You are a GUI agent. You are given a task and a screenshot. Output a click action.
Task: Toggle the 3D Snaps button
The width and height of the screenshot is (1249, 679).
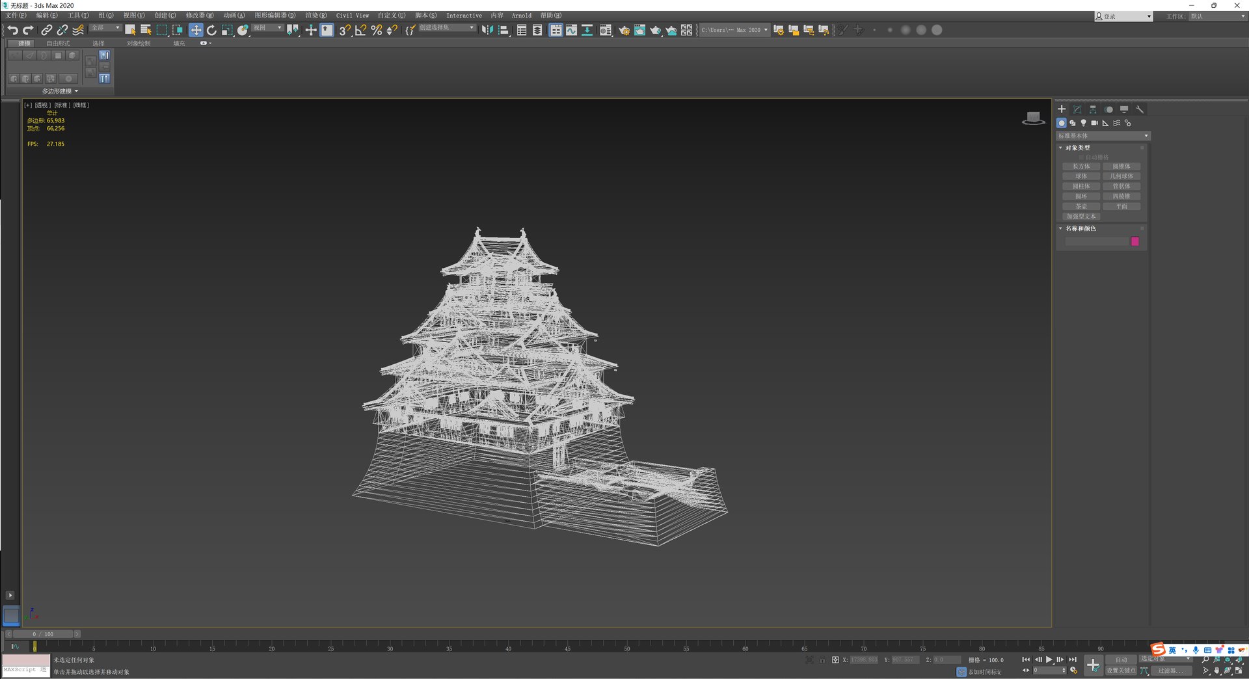(345, 30)
